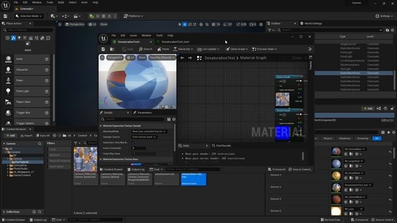Open the Preview State dropdown
The height and width of the screenshot is (223, 397).
click(x=264, y=49)
